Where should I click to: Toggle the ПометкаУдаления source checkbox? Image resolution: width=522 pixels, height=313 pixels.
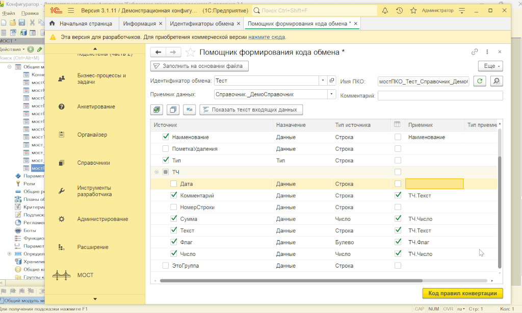click(x=165, y=149)
